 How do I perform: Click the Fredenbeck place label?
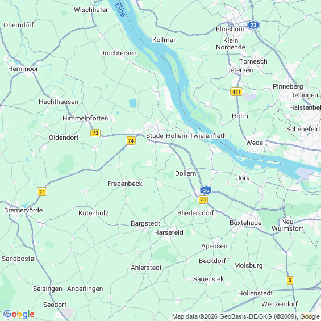pos(125,184)
